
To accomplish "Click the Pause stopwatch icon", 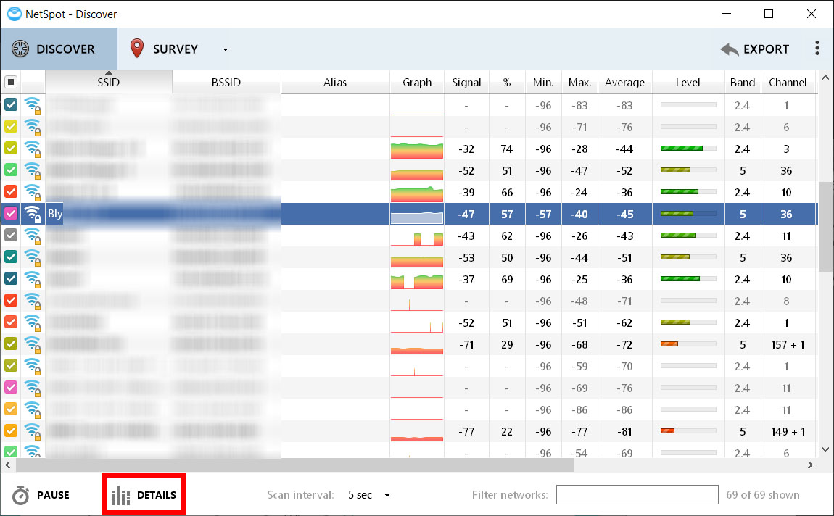I will click(21, 496).
